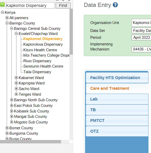Collapse the Ewalel/Chapchap Ward node

point(16,34)
